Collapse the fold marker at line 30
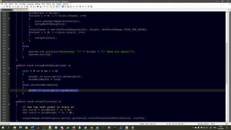The width and height of the screenshot is (231, 130). tap(9, 18)
